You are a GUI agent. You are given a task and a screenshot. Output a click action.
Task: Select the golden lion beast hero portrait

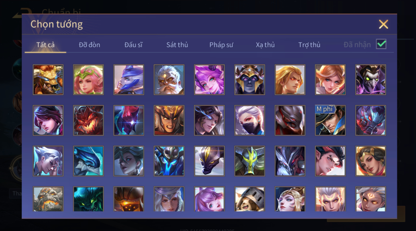click(48, 80)
